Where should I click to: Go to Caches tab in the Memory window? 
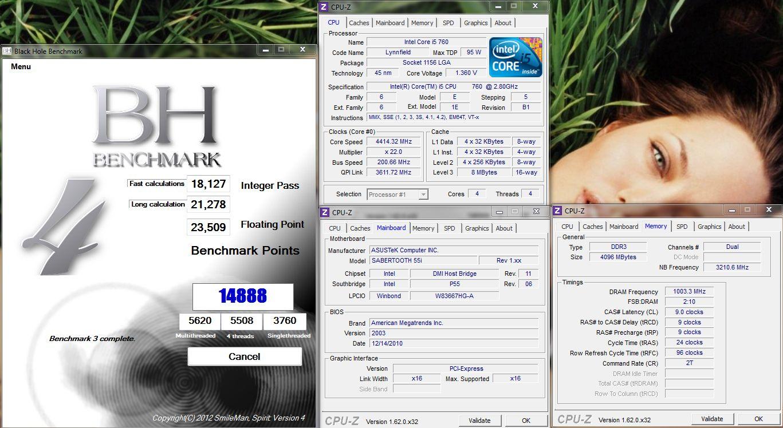click(593, 227)
